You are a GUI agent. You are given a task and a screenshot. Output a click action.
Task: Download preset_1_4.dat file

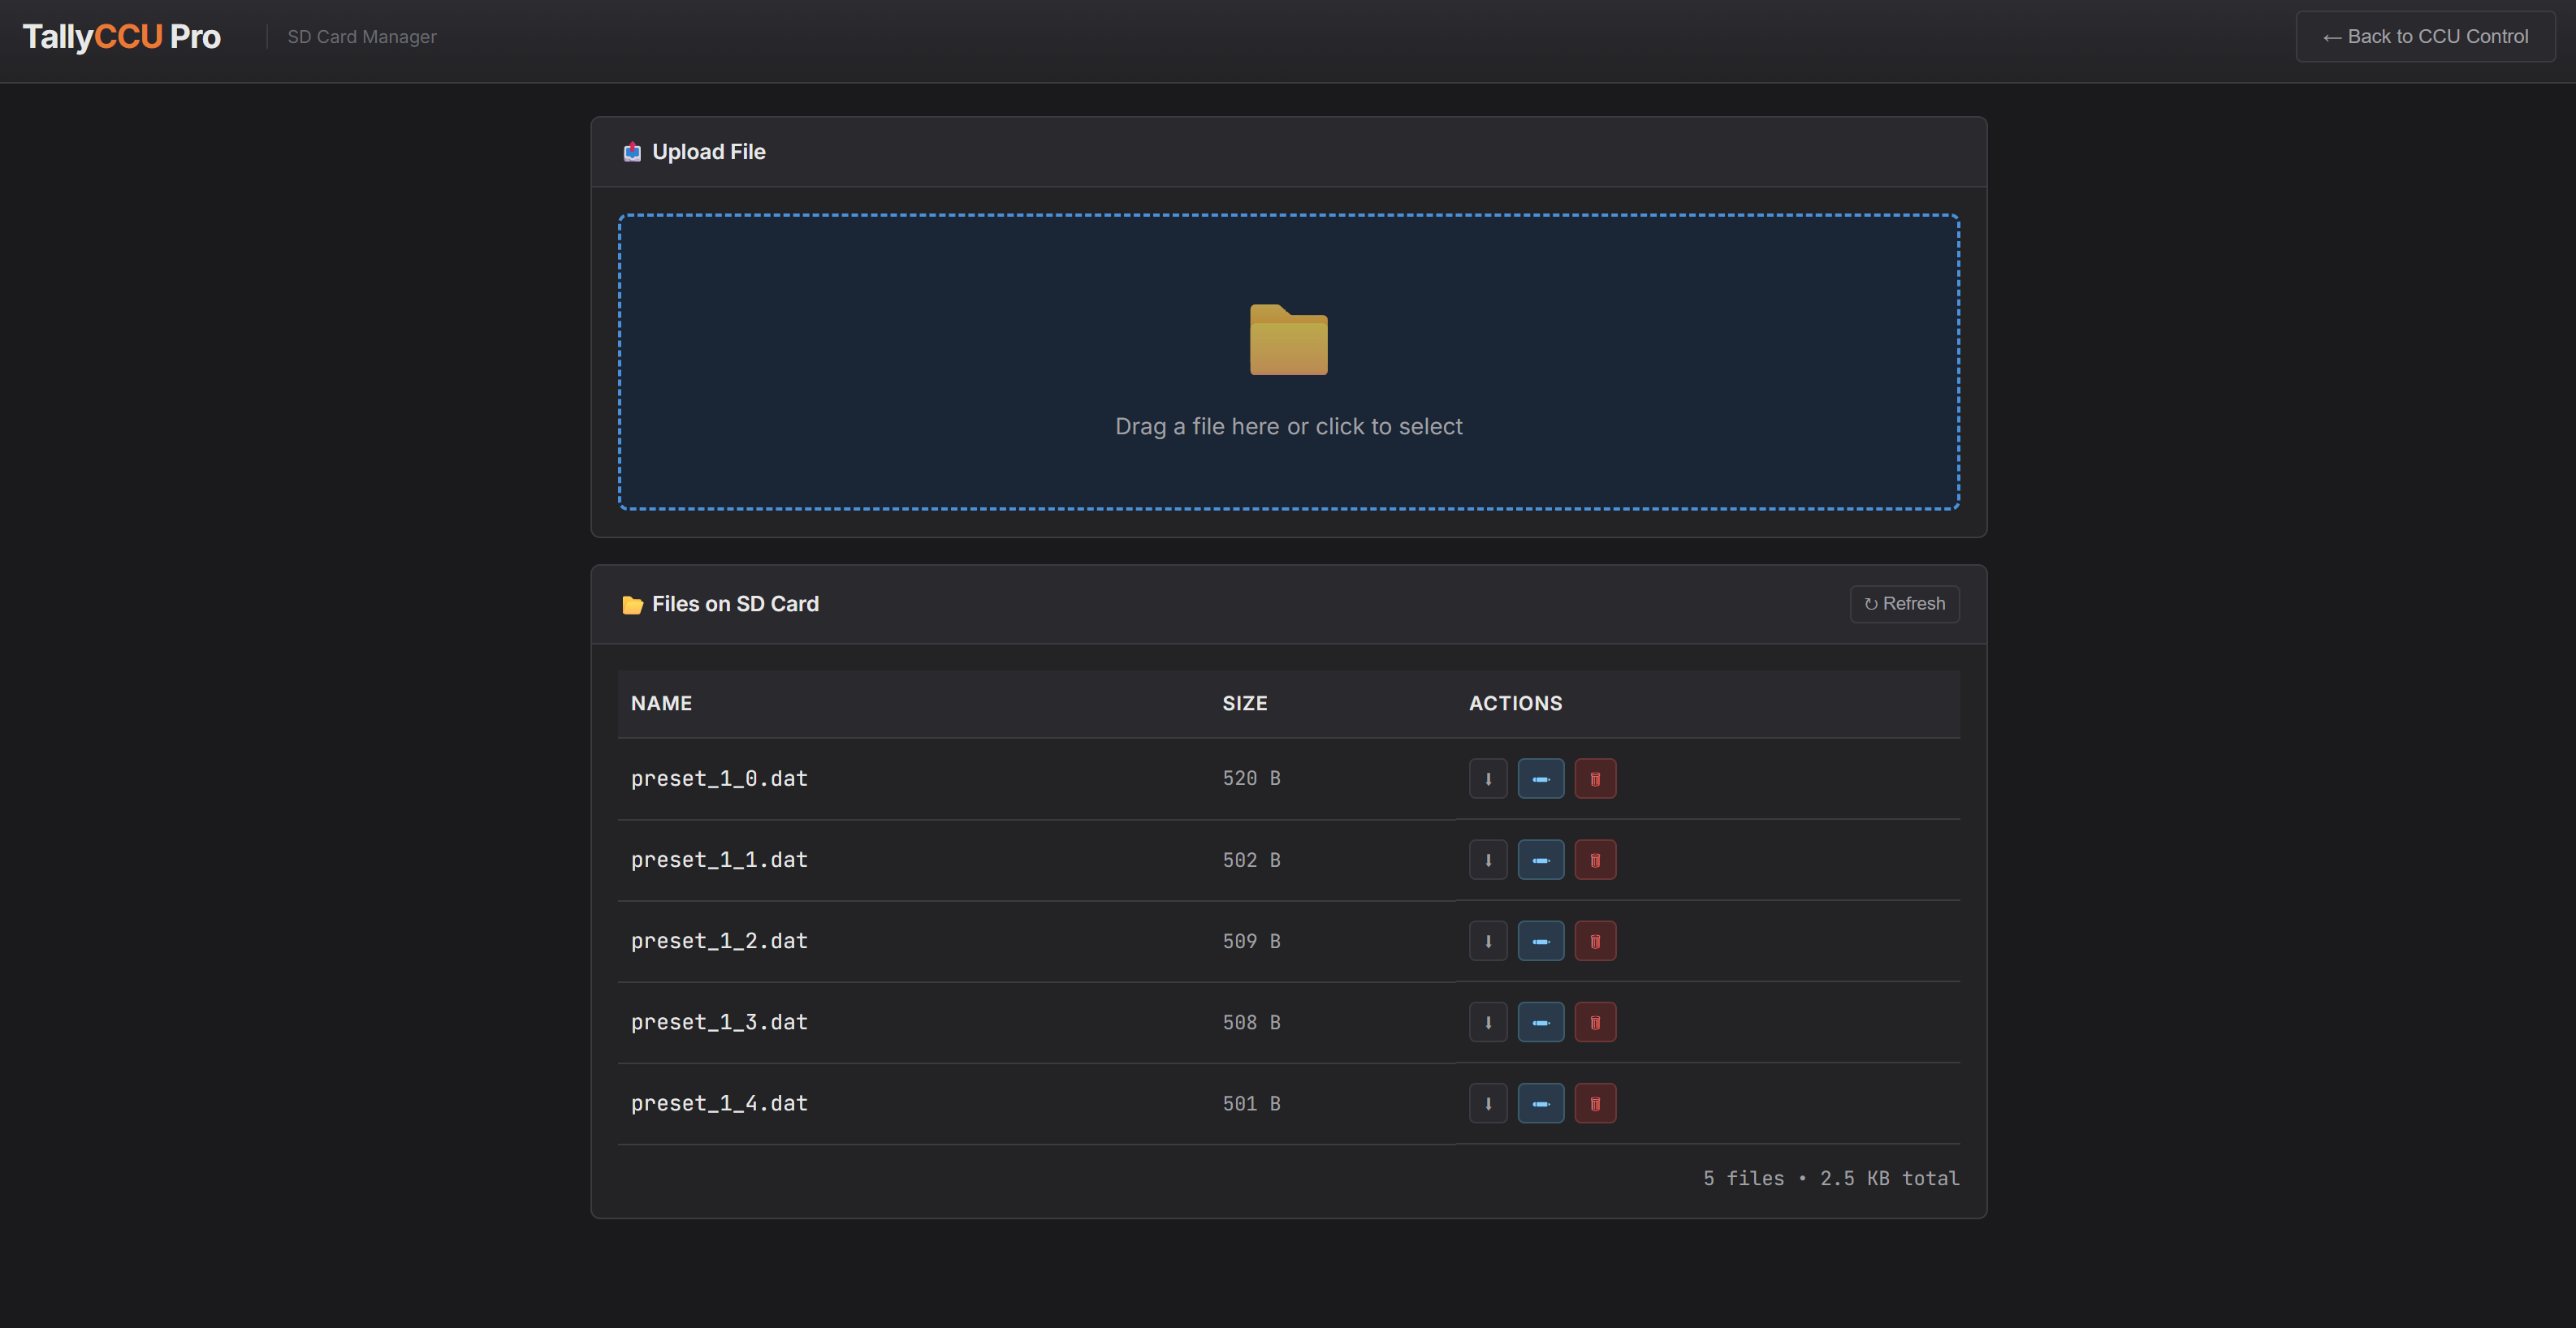[x=1488, y=1104]
